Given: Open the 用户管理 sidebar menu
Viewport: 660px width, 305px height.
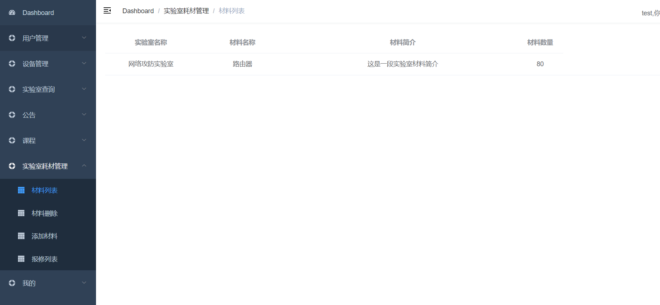Looking at the screenshot, I should [48, 38].
